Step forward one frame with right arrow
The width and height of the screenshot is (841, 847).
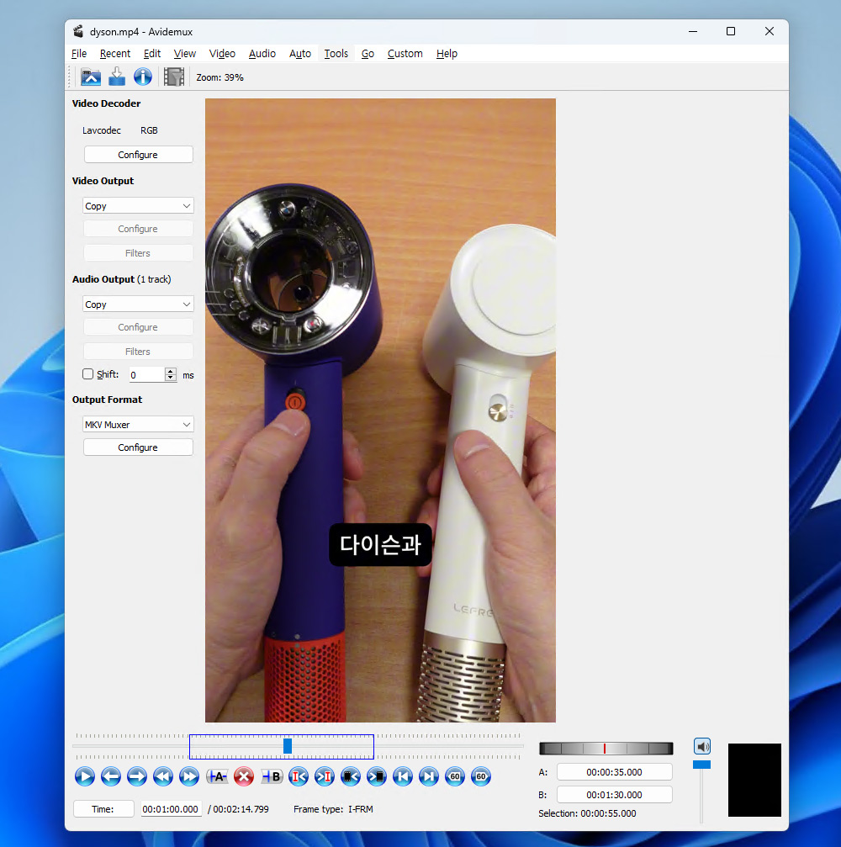136,776
